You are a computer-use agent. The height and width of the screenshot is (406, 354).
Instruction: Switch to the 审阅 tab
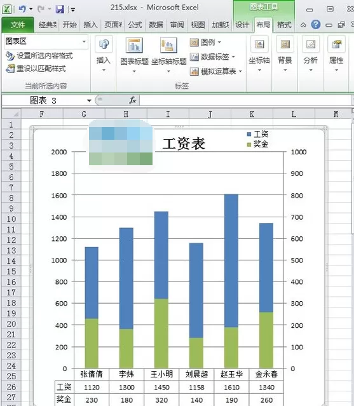177,25
